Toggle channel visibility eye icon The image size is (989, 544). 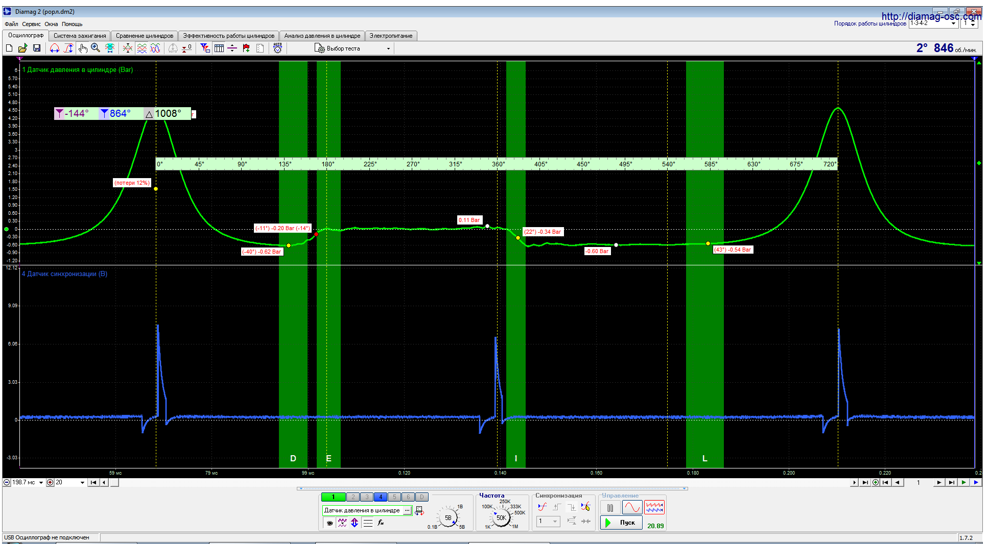(330, 523)
